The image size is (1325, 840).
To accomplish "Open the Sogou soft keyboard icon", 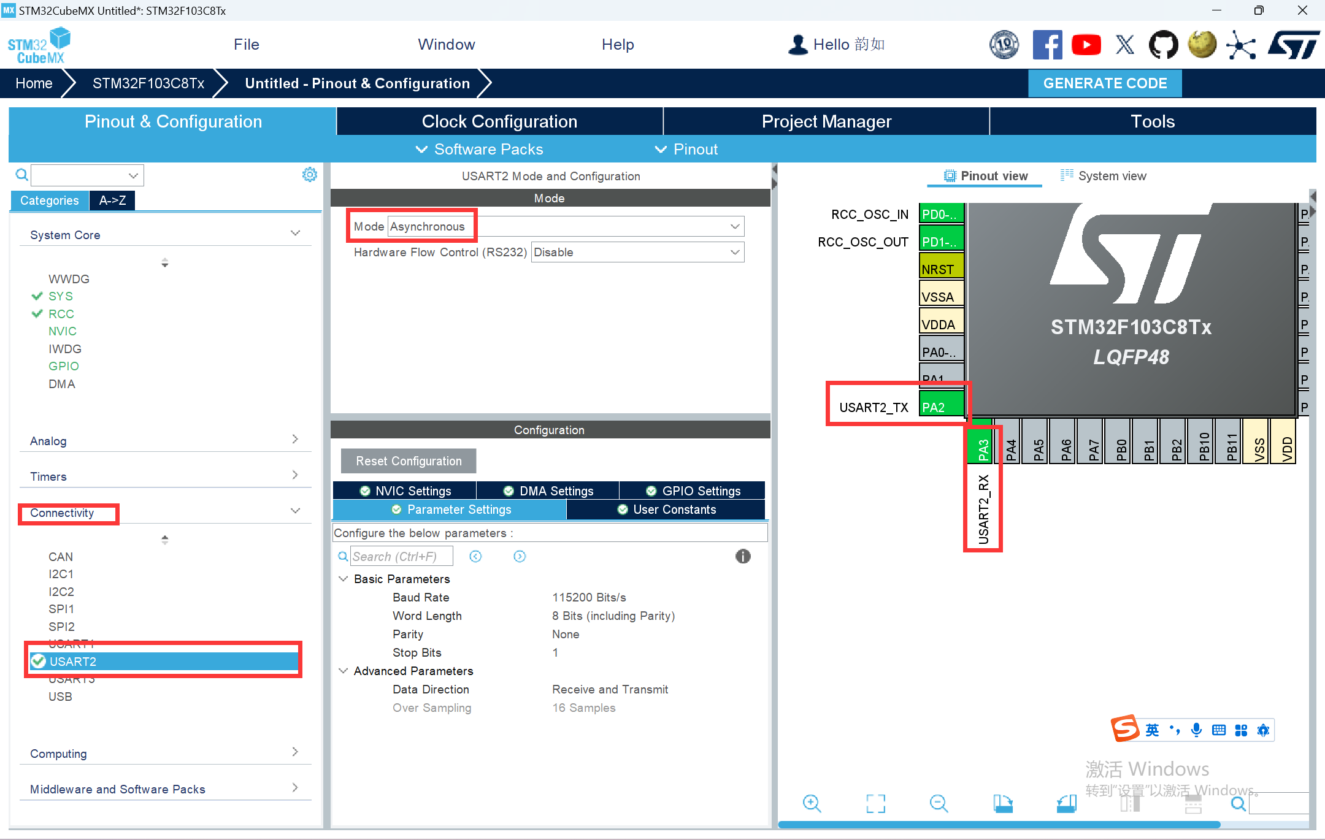I will pos(1219,730).
